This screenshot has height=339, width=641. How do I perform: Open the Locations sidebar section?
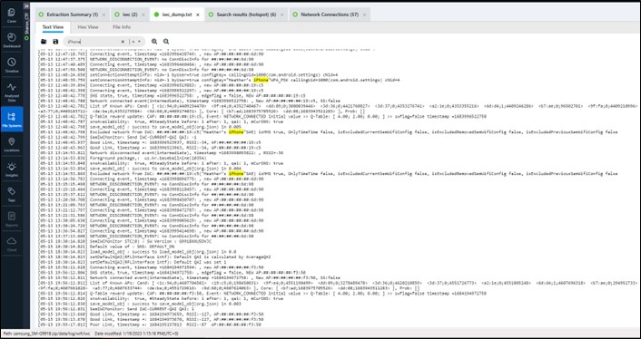[x=12, y=144]
